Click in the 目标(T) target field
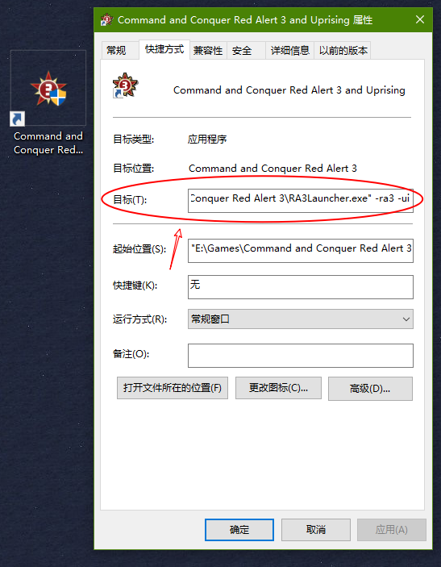Viewport: 441px width, 567px height. (x=301, y=200)
